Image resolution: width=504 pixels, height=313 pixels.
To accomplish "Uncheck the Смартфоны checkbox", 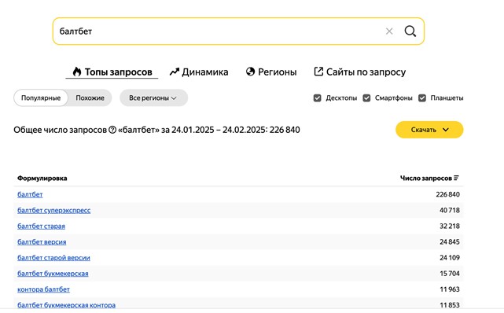I will (x=366, y=98).
